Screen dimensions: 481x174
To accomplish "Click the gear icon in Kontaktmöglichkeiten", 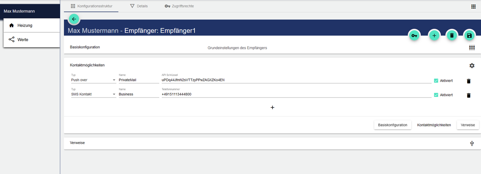I will coord(472,65).
